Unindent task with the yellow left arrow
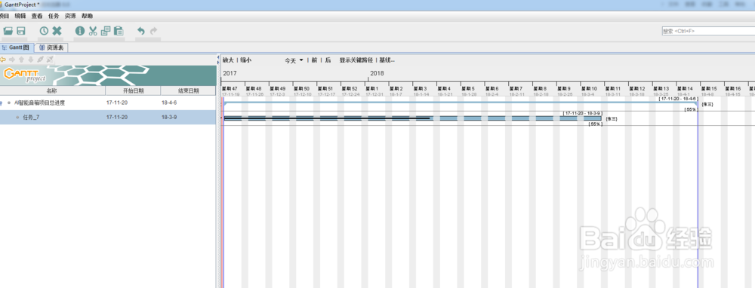The image size is (755, 288). [x=3, y=60]
